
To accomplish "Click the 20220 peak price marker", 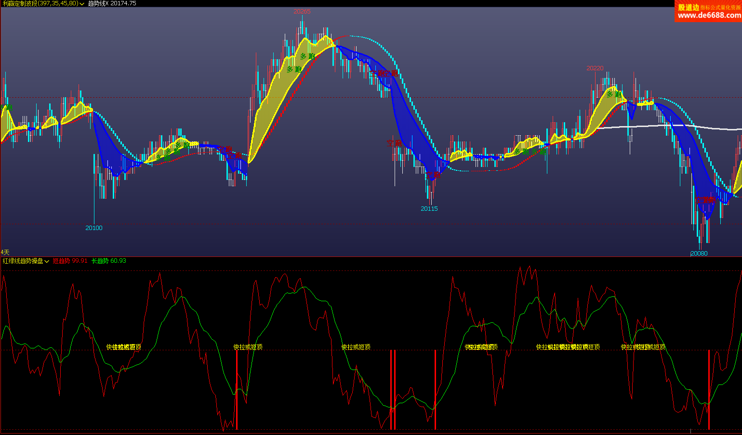I will tap(595, 68).
